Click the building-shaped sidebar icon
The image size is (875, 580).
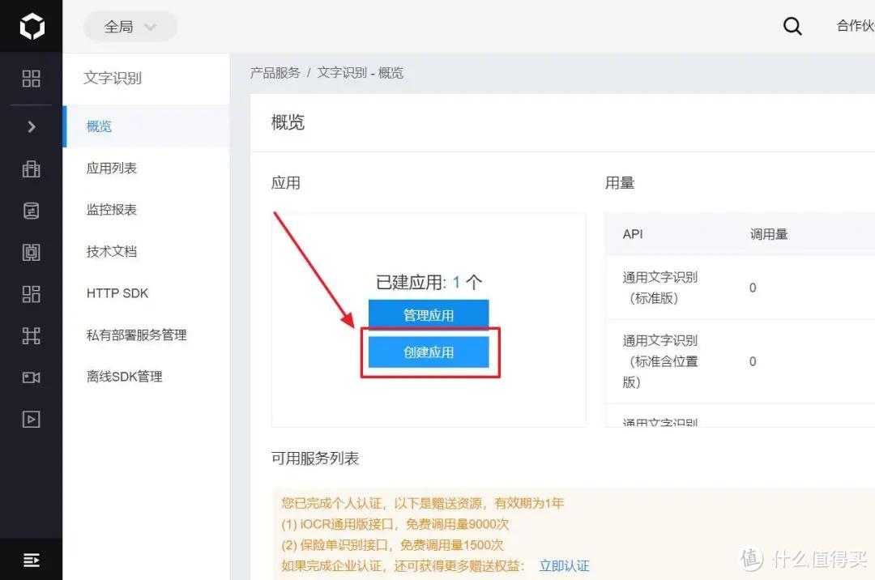32,169
